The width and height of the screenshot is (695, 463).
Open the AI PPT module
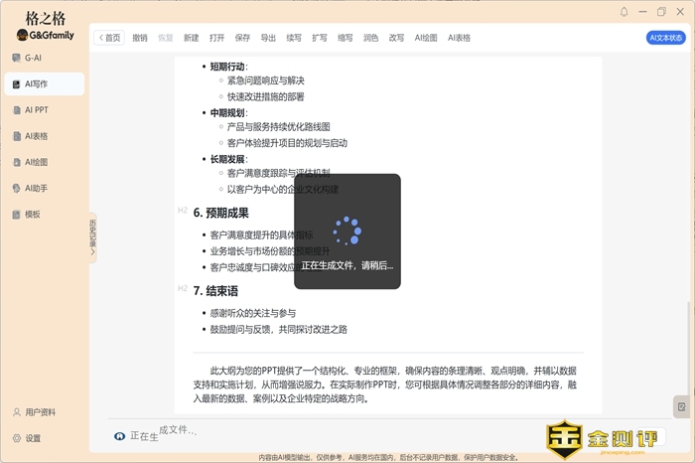(36, 110)
